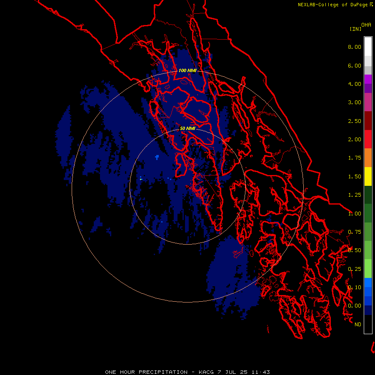Click the 2.00 legend value
The height and width of the screenshot is (375, 375).
355,140
